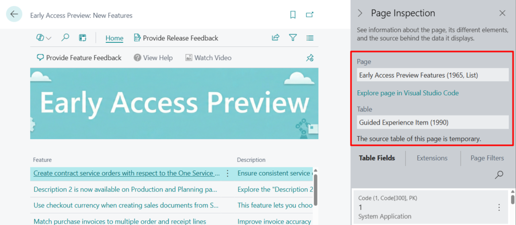Viewport: 516px width, 225px height.
Task: Open more options for Code field
Action: [x=499, y=207]
